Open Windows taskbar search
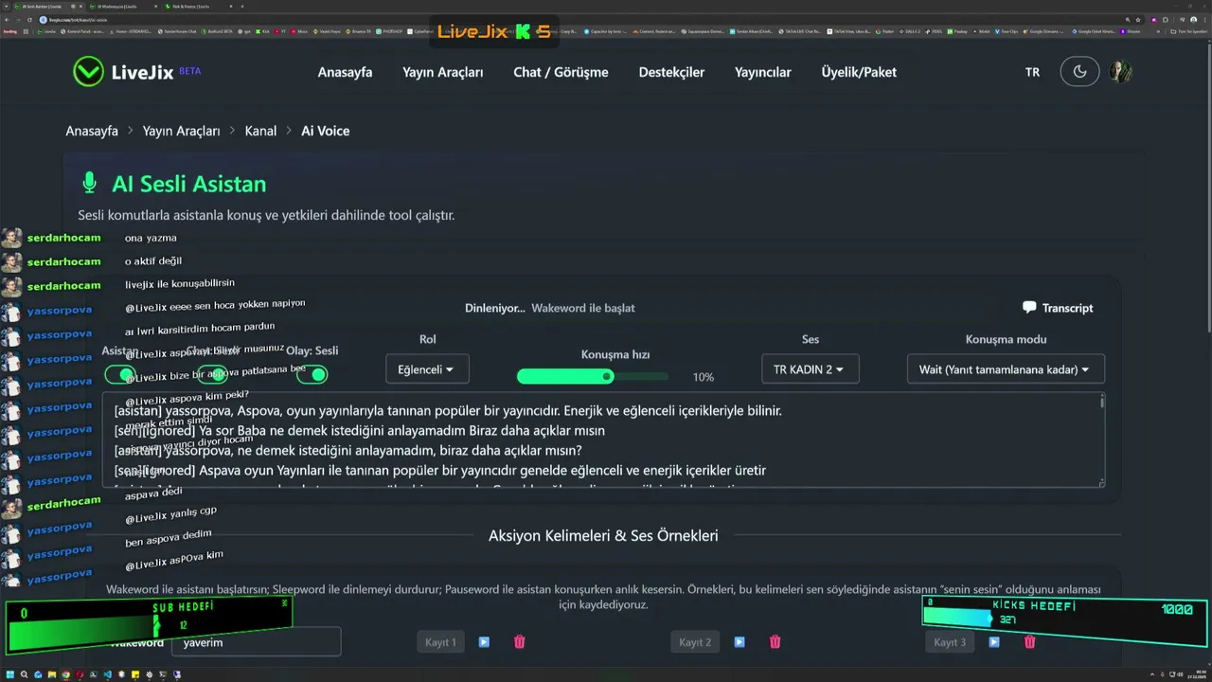Viewport: 1212px width, 682px height. point(24,674)
